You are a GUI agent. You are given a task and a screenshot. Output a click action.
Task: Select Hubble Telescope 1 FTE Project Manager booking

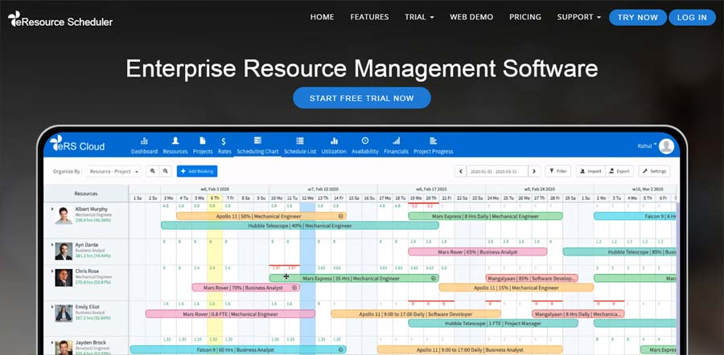(x=493, y=324)
